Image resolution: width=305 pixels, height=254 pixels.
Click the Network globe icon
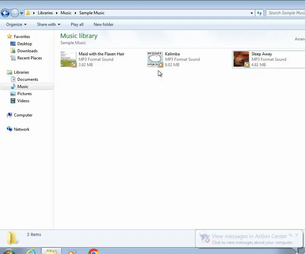(x=9, y=129)
